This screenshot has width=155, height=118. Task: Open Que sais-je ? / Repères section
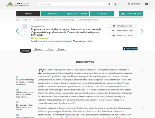pyautogui.click(x=77, y=14)
